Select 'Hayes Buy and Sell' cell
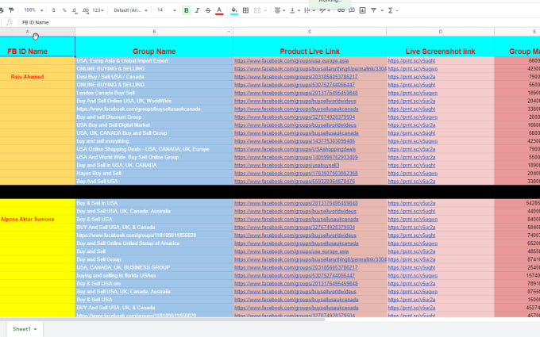The width and height of the screenshot is (540, 337). (x=154, y=174)
